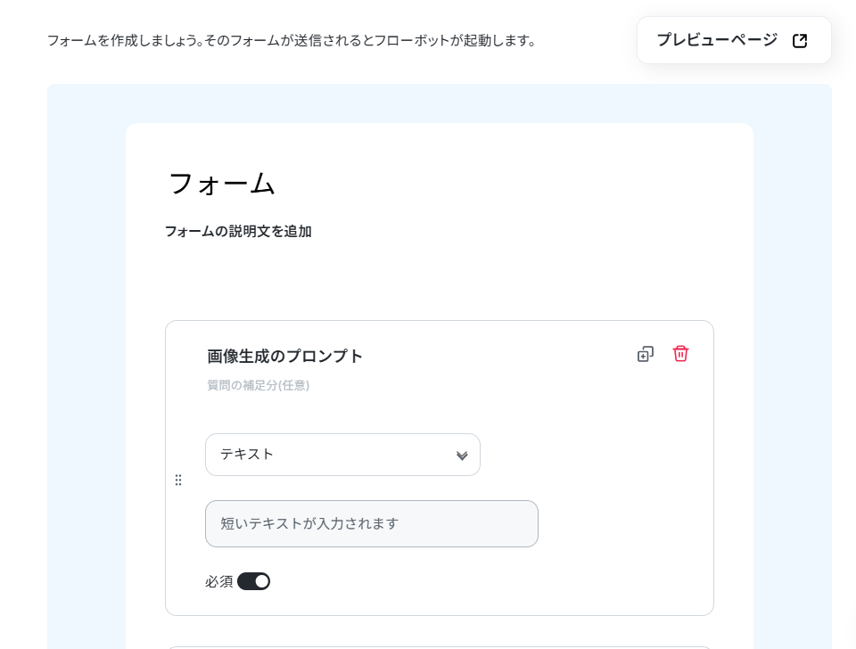
Task: Edit the フォーム title heading
Action: tap(222, 184)
